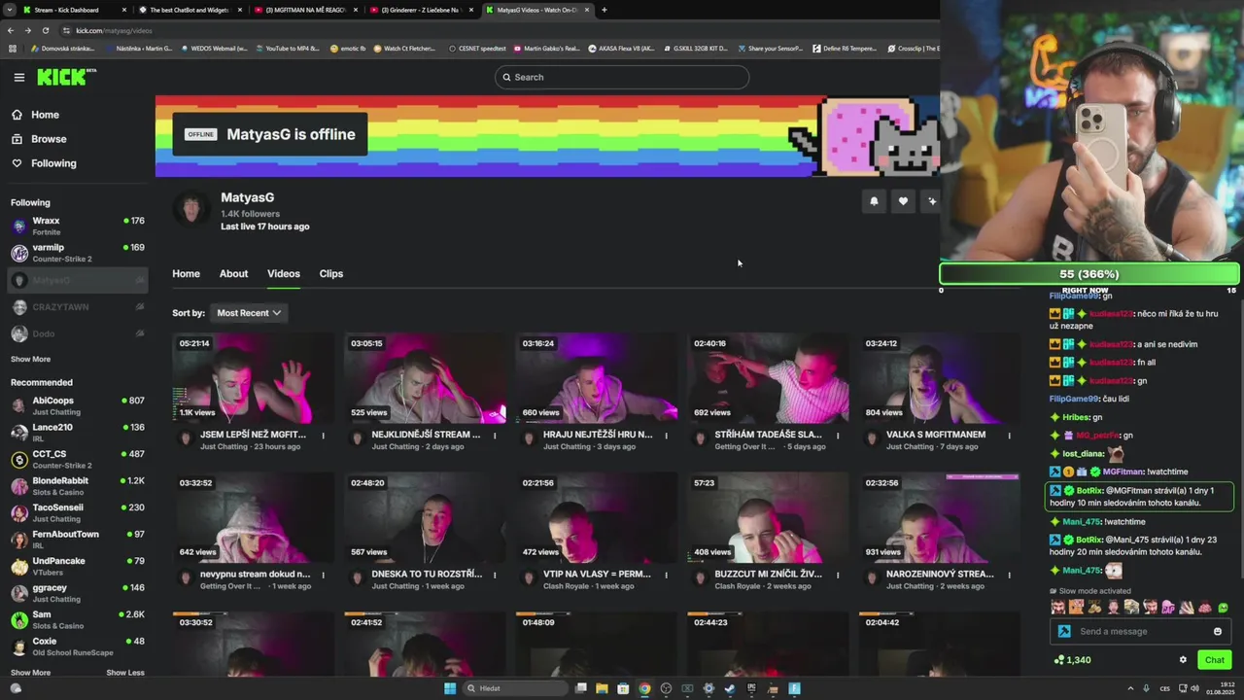The height and width of the screenshot is (700, 1244).
Task: Click the heart follow icon
Action: coord(903,201)
